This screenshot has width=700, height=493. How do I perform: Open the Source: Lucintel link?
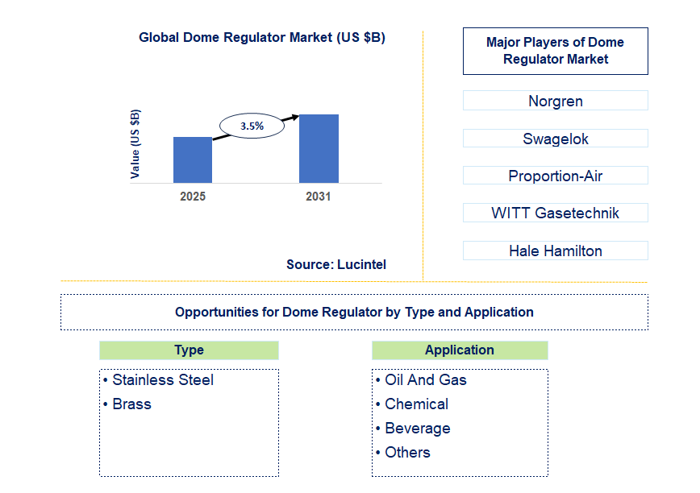[x=335, y=264]
